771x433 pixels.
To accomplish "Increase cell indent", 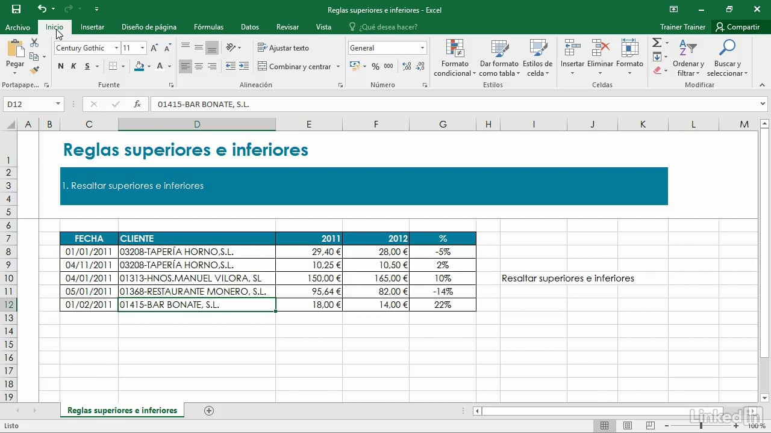I will [244, 66].
